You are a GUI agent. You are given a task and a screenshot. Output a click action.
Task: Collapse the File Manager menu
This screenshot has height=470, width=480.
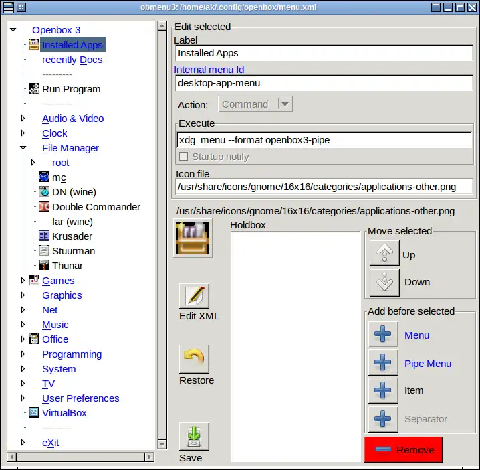23,147
